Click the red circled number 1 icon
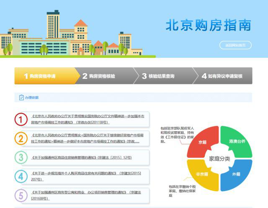Viewport: 268px width, 208px height. tap(21, 120)
